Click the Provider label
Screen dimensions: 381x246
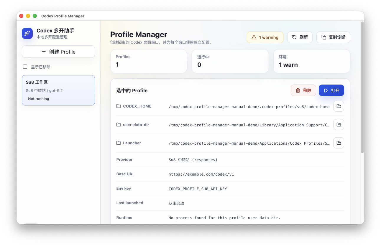[x=124, y=159]
